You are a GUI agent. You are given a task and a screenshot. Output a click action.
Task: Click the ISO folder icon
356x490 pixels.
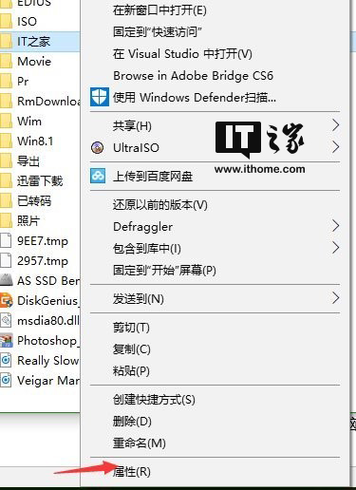(6, 22)
